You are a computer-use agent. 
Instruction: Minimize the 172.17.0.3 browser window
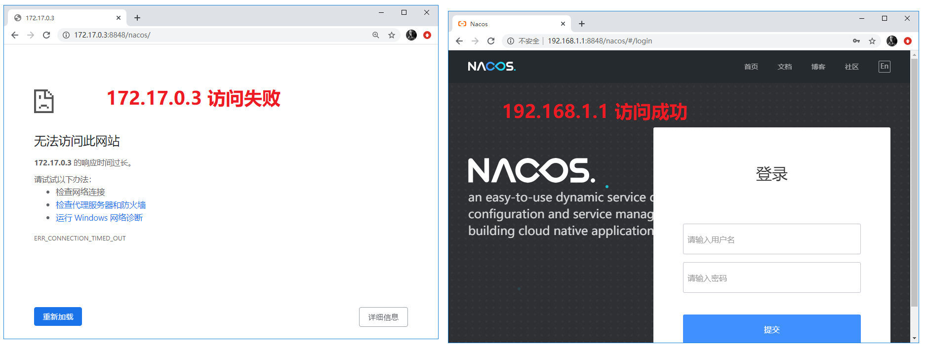point(381,12)
